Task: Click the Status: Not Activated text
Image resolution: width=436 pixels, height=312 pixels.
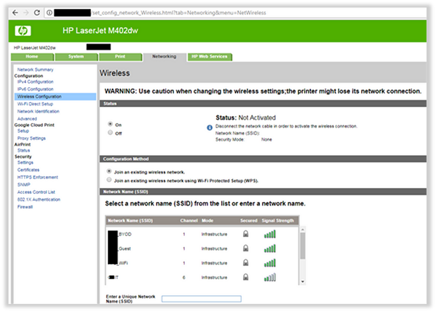Action: 246,118
